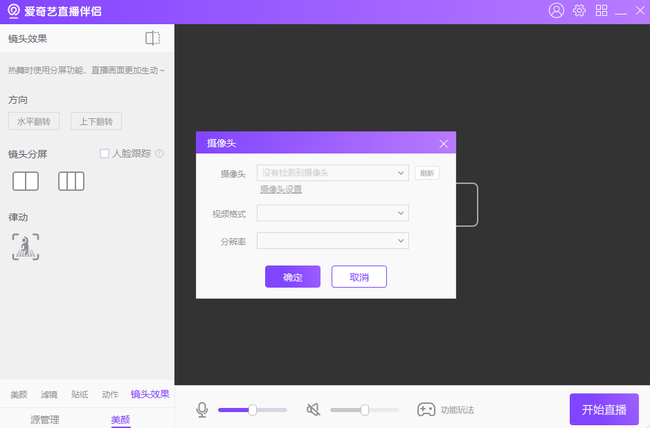Expand the 视频格式 video format dropdown
Image resolution: width=650 pixels, height=428 pixels.
point(332,213)
